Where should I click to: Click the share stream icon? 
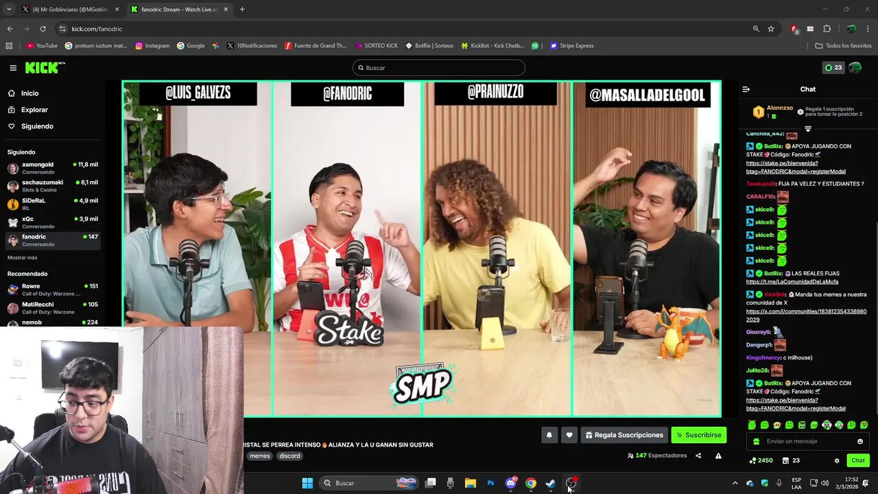click(x=698, y=456)
